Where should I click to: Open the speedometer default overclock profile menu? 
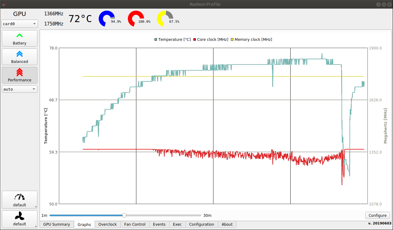pyautogui.click(x=20, y=200)
